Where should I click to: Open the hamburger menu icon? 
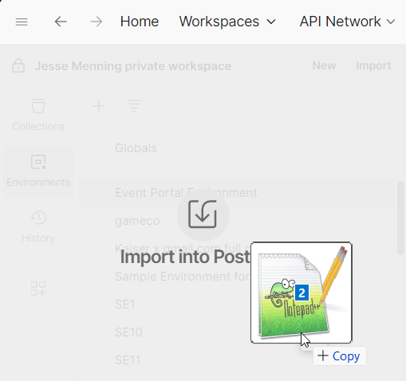pyautogui.click(x=22, y=22)
